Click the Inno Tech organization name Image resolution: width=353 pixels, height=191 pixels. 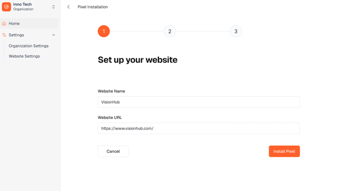[22, 4]
